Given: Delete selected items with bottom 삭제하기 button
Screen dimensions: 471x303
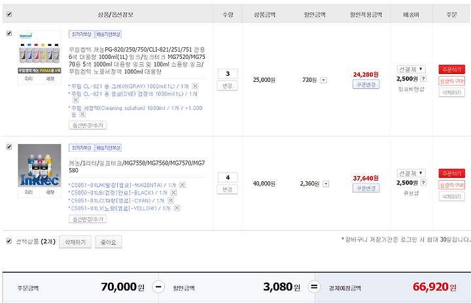Looking at the screenshot, I should [x=75, y=242].
